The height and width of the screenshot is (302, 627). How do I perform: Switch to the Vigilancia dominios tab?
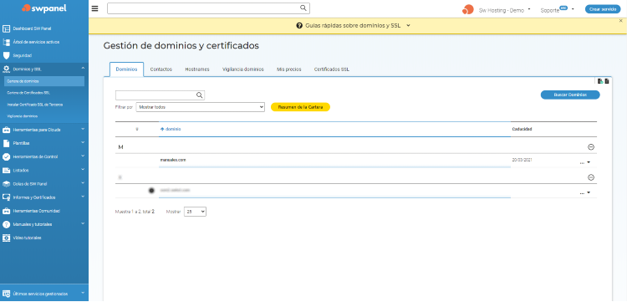click(x=243, y=69)
